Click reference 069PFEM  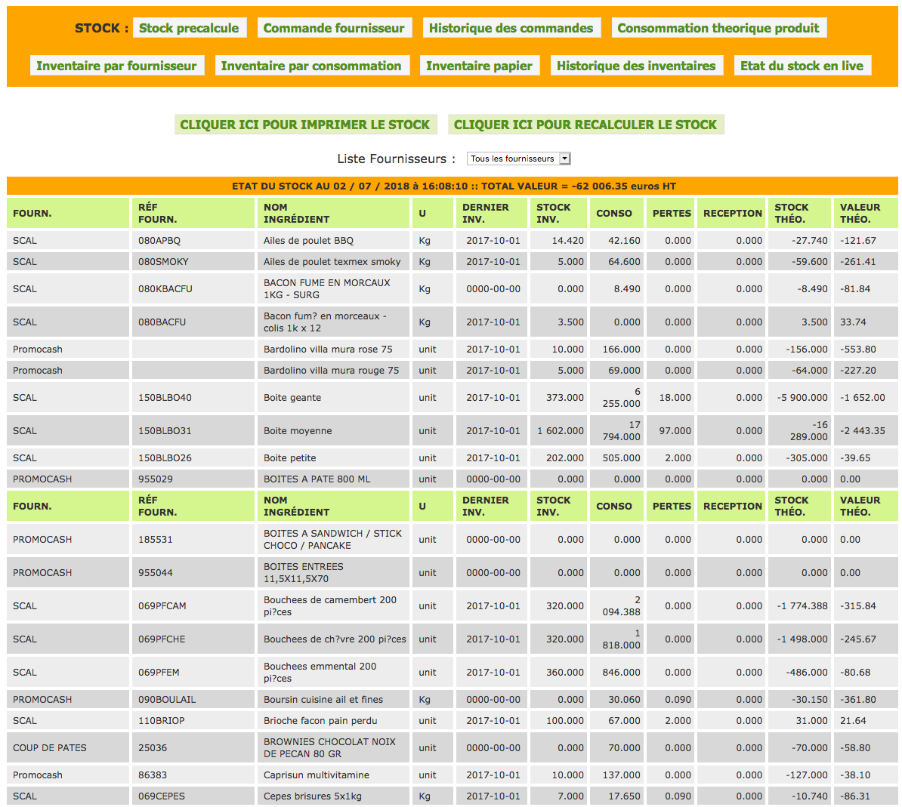tap(159, 673)
